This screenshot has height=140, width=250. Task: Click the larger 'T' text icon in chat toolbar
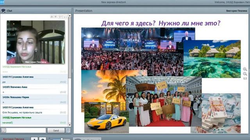coord(60,17)
